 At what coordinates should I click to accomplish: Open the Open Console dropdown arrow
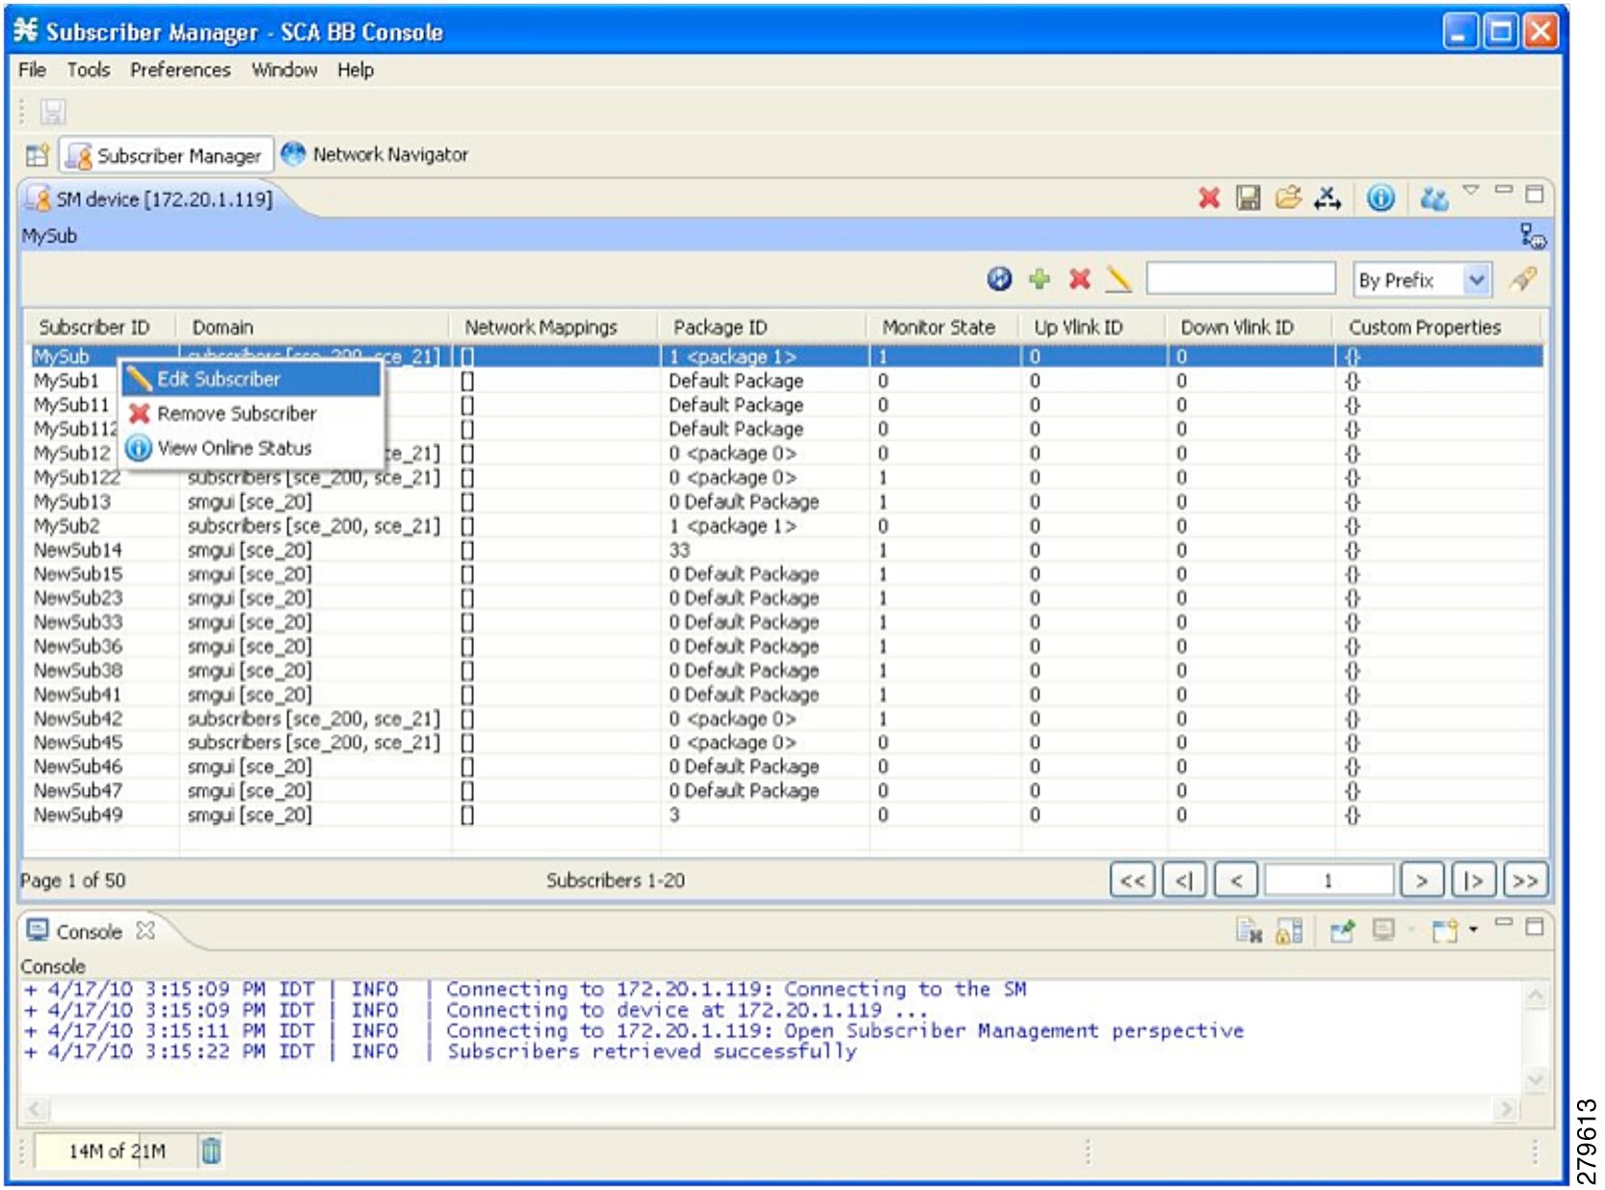(x=1475, y=931)
